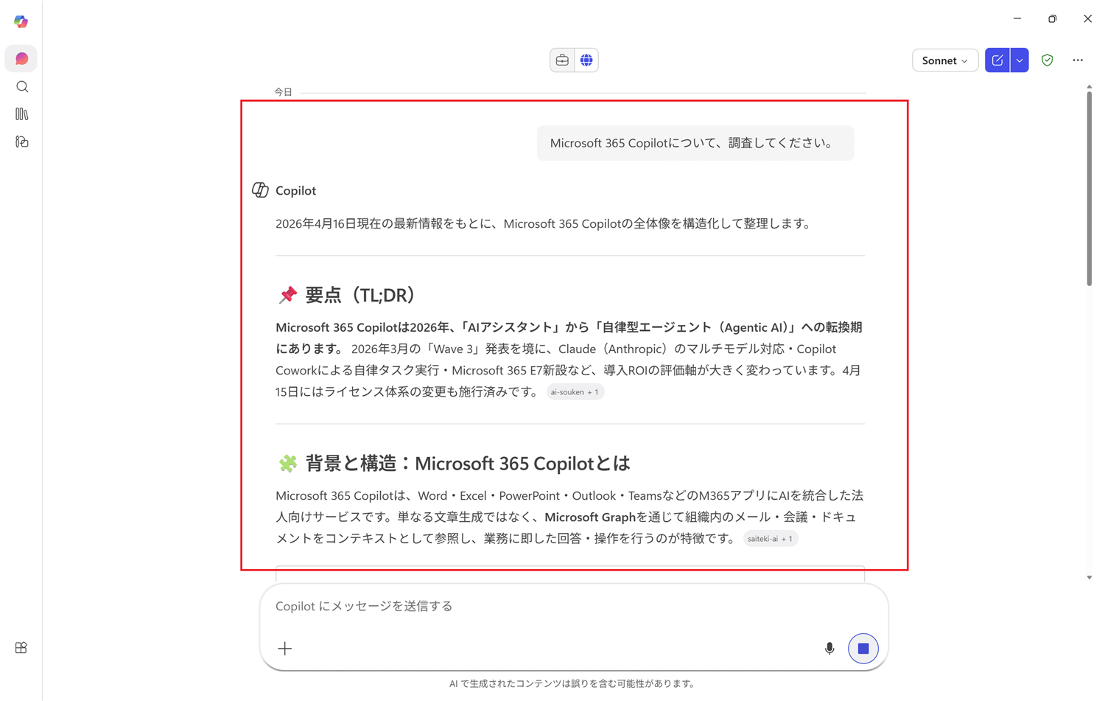Click the Copilot response avatar icon
Viewport: 1105px width, 701px height.
260,190
